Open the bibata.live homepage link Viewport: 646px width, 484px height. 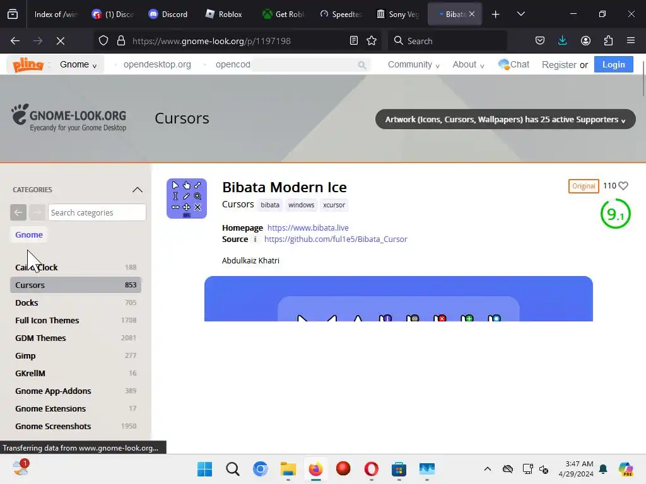point(308,228)
